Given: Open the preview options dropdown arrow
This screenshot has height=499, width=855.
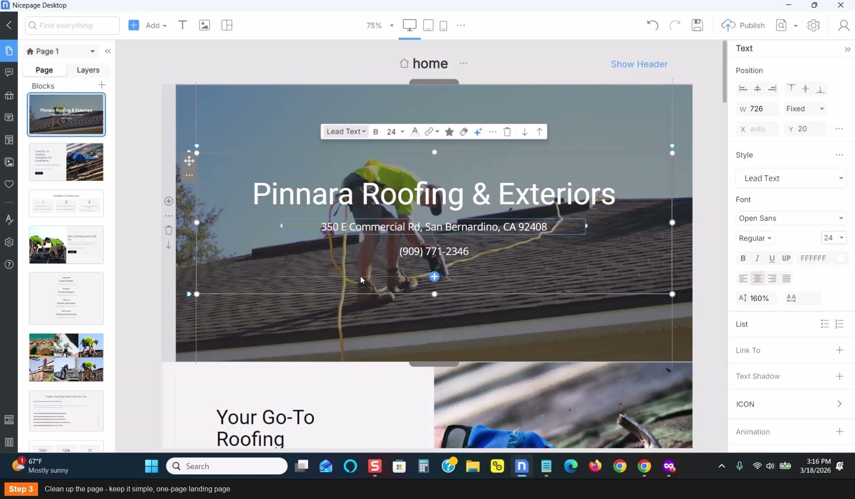Looking at the screenshot, I should (796, 26).
